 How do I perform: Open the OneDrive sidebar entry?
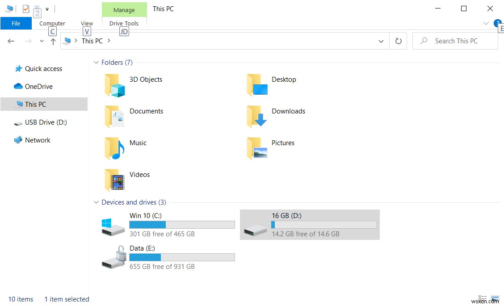39,86
